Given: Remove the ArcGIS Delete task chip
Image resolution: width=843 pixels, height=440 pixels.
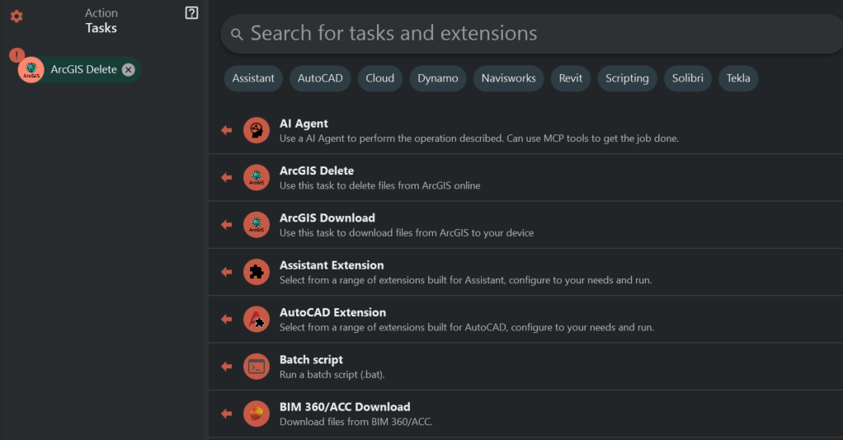Looking at the screenshot, I should click(x=129, y=70).
